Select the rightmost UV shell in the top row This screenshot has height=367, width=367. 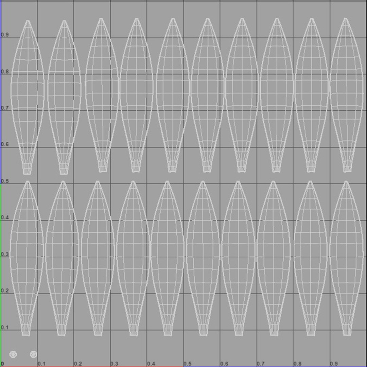[x=347, y=95]
